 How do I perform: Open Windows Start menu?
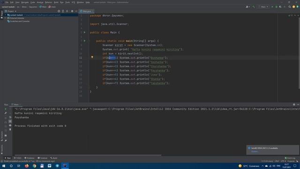pos(4,166)
